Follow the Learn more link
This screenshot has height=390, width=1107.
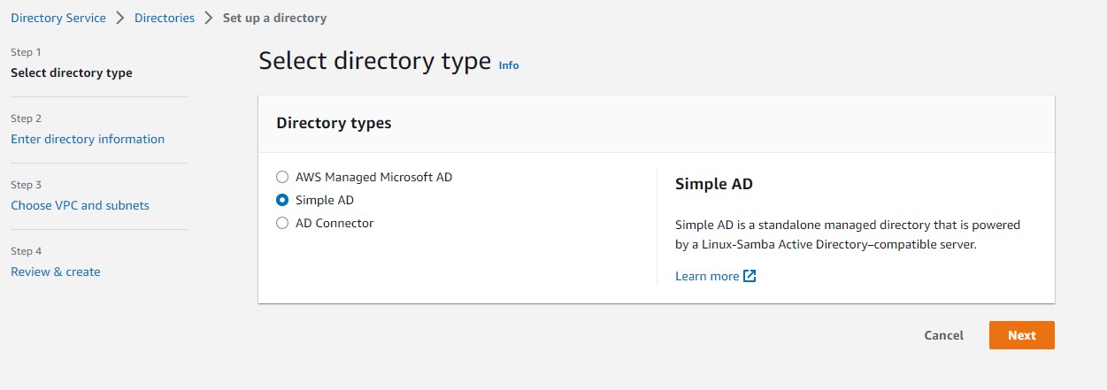point(707,276)
